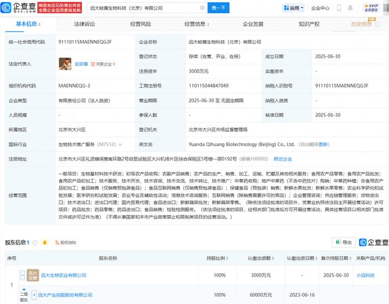The width and height of the screenshot is (389, 304).
Task: Expand 国标行业 M7512 dropdown chevron
Action: pos(120,144)
